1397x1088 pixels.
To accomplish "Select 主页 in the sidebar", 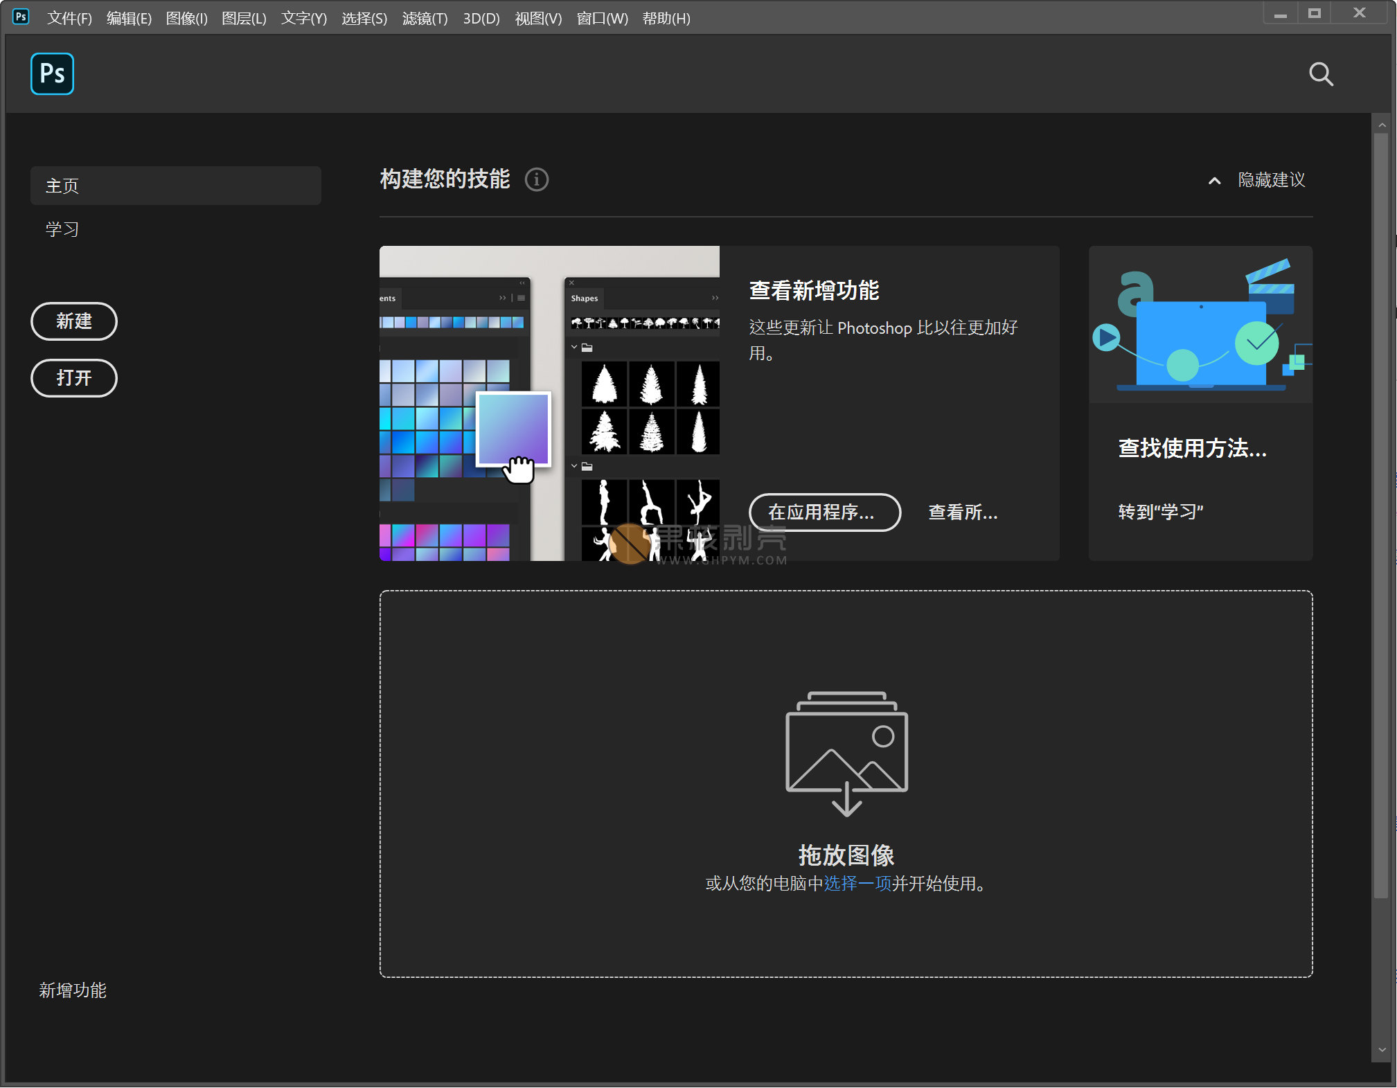I will point(175,186).
